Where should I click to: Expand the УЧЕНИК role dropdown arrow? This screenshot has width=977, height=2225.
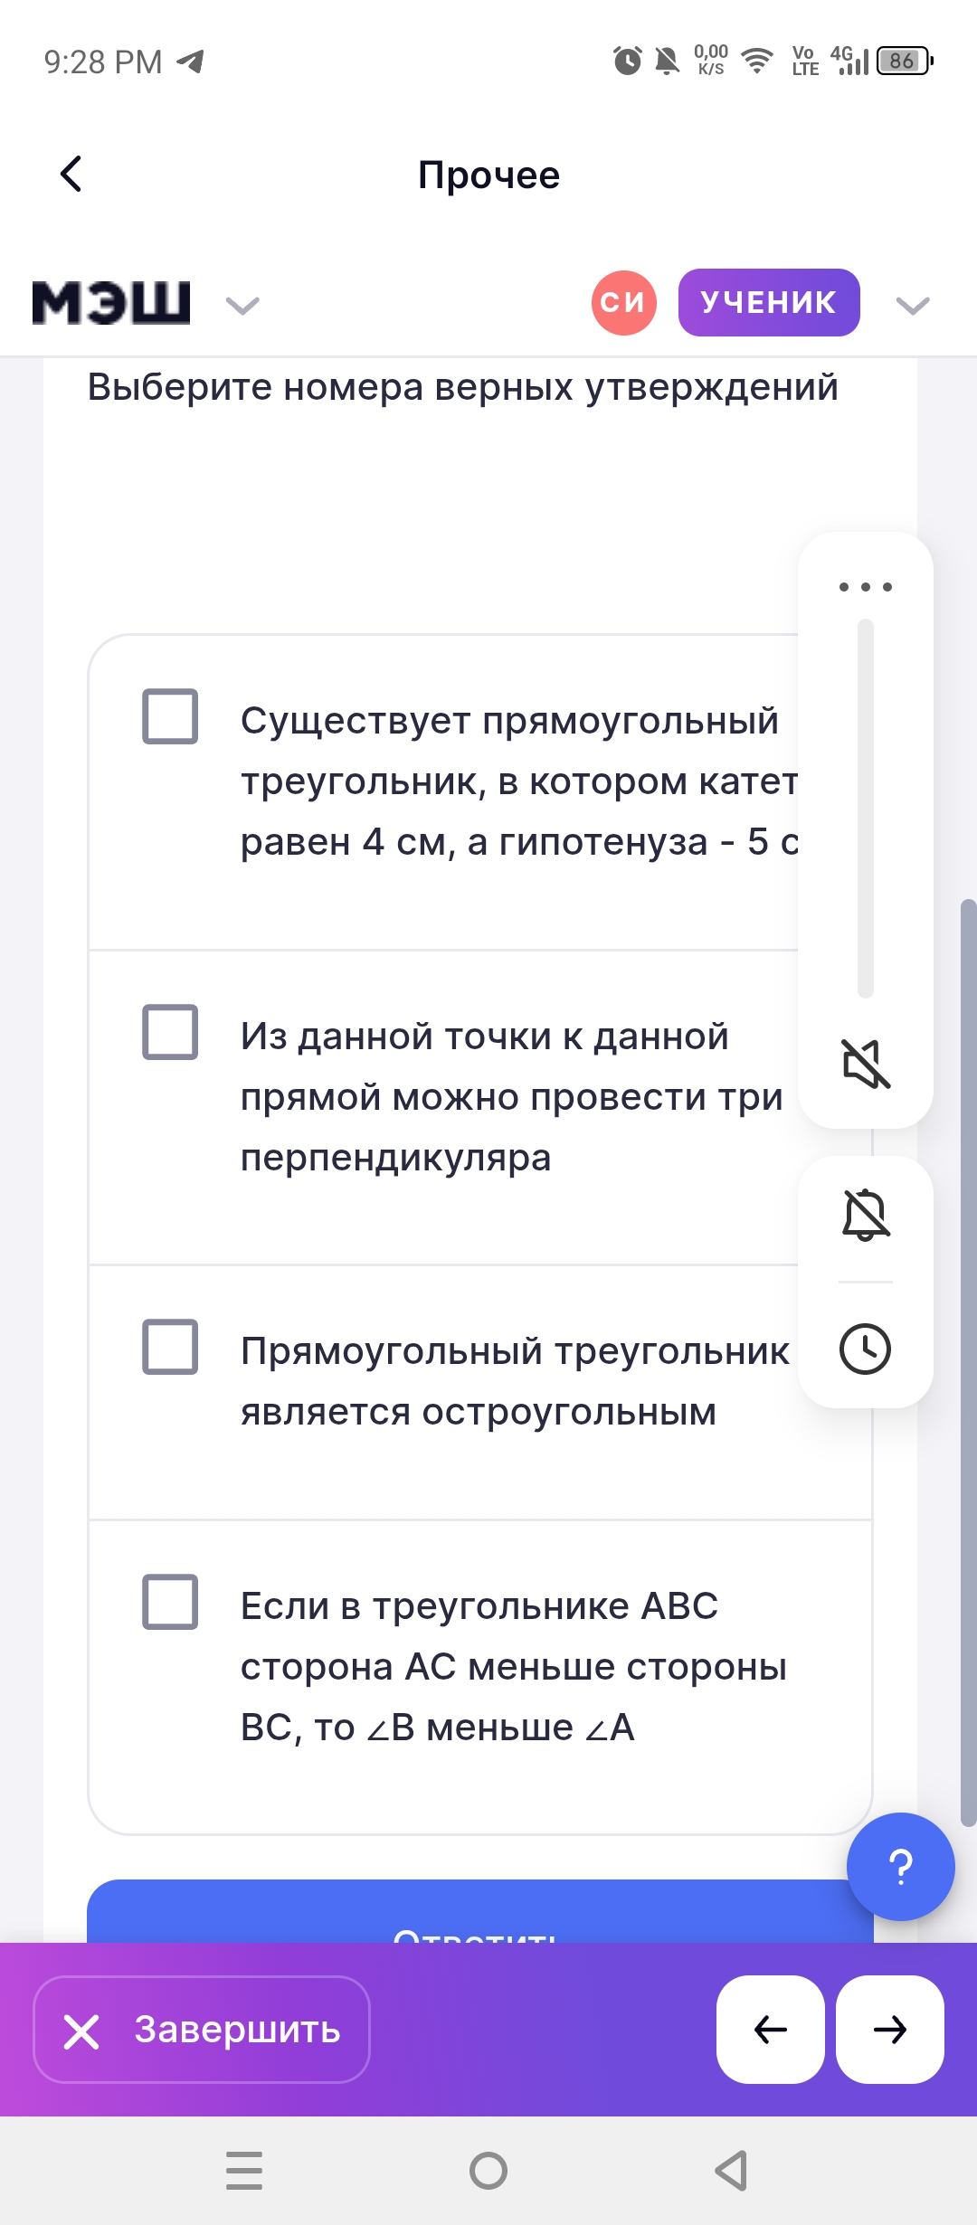point(912,306)
